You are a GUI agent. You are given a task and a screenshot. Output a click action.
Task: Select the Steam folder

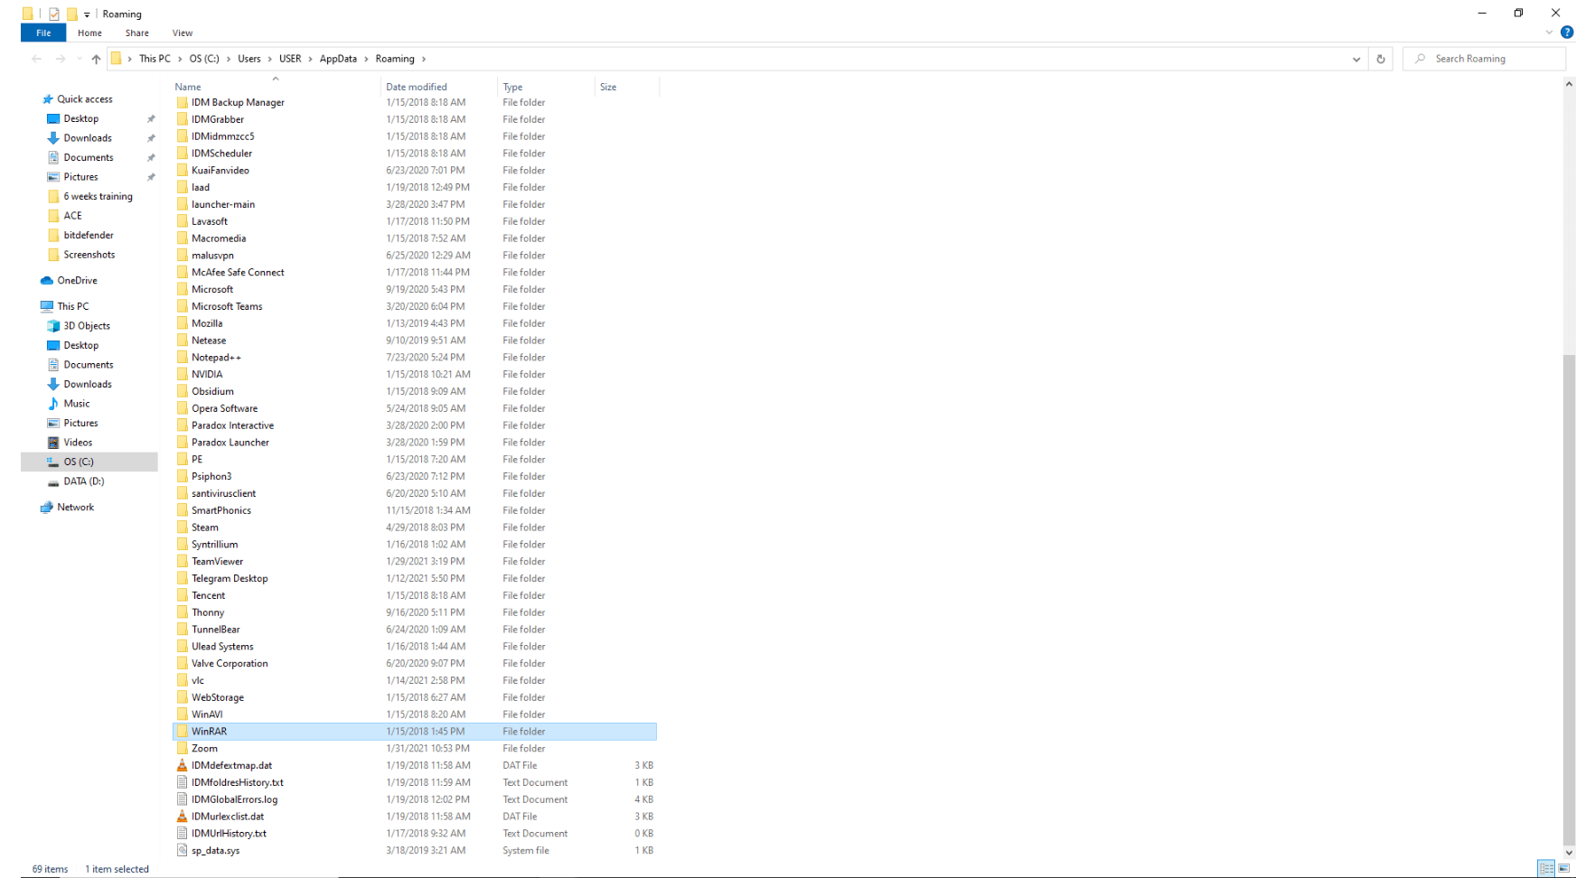[204, 528]
